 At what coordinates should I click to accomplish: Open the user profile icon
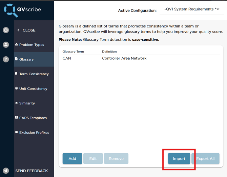click(x=6, y=45)
